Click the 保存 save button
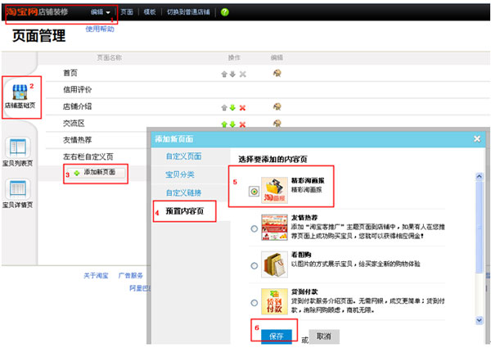This screenshot has height=348, width=491. click(x=277, y=337)
